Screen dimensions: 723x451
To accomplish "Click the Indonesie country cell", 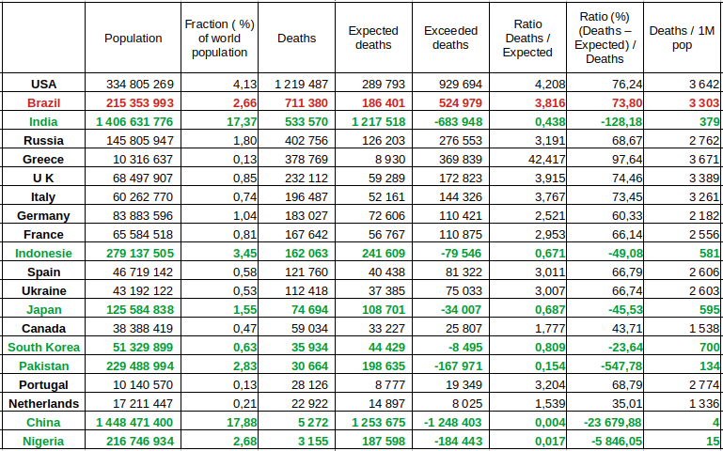I will coord(44,253).
